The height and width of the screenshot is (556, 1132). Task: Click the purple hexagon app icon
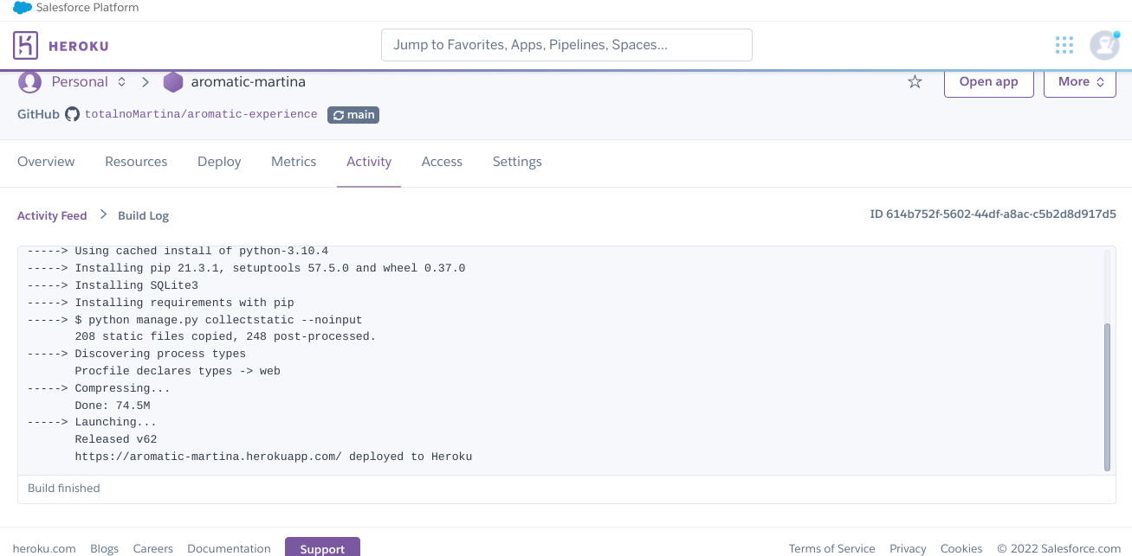173,82
